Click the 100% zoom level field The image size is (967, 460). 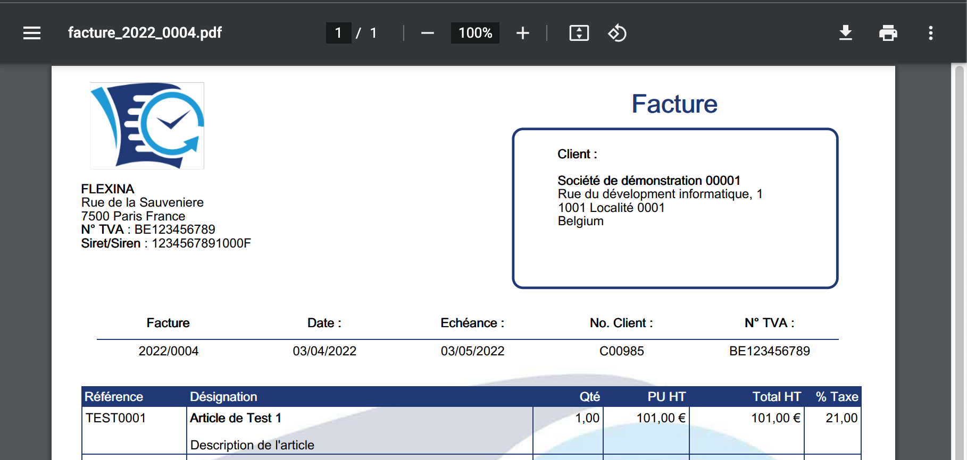click(x=475, y=33)
